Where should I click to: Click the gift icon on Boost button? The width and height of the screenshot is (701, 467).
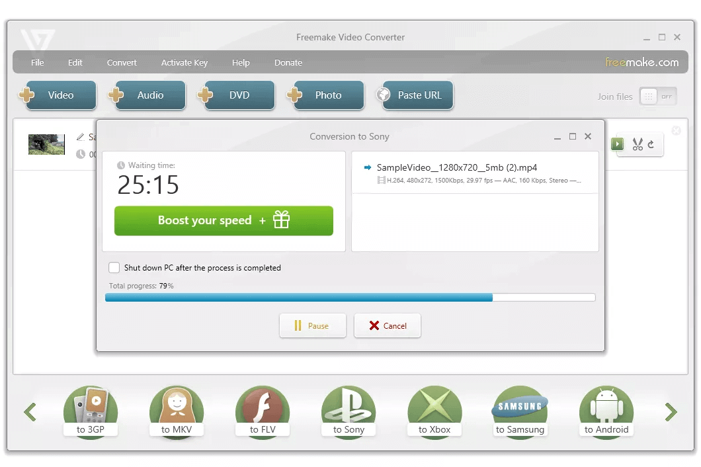coord(282,220)
